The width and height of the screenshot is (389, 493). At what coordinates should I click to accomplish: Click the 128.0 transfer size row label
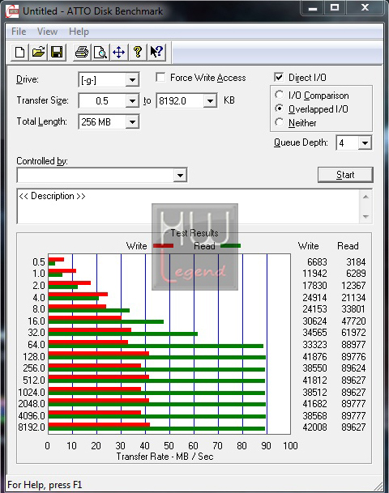pos(34,357)
